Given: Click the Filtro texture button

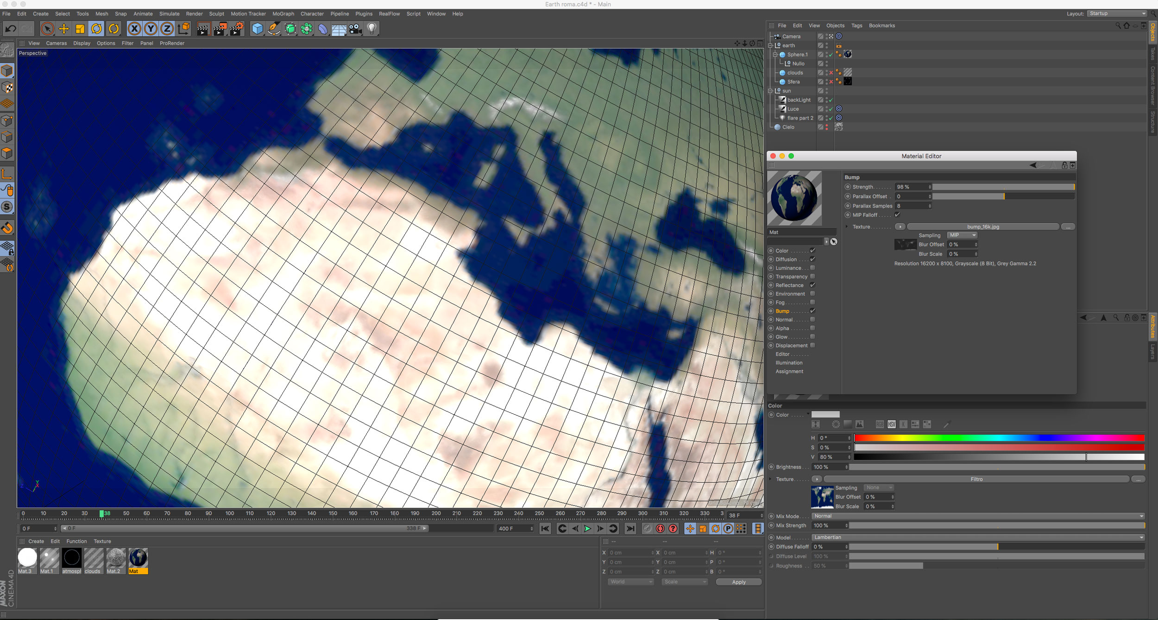Looking at the screenshot, I should click(976, 479).
